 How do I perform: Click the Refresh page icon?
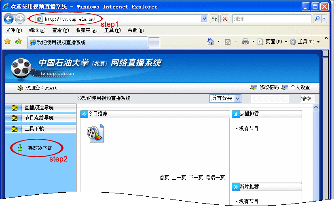tap(214, 19)
